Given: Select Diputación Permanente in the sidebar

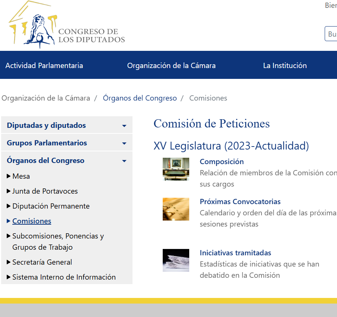Looking at the screenshot, I should 51,206.
